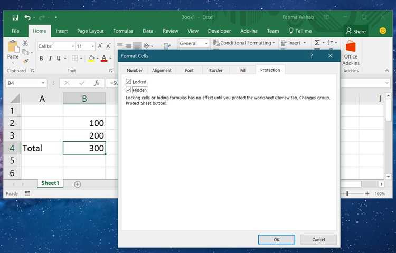
Task: Open the Name Box dropdown arrow
Action: click(x=43, y=83)
